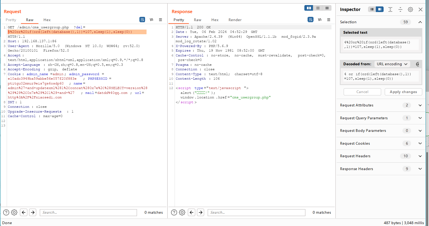The image size is (429, 226).
Task: Go to previous match in Response search
Action: point(192,212)
